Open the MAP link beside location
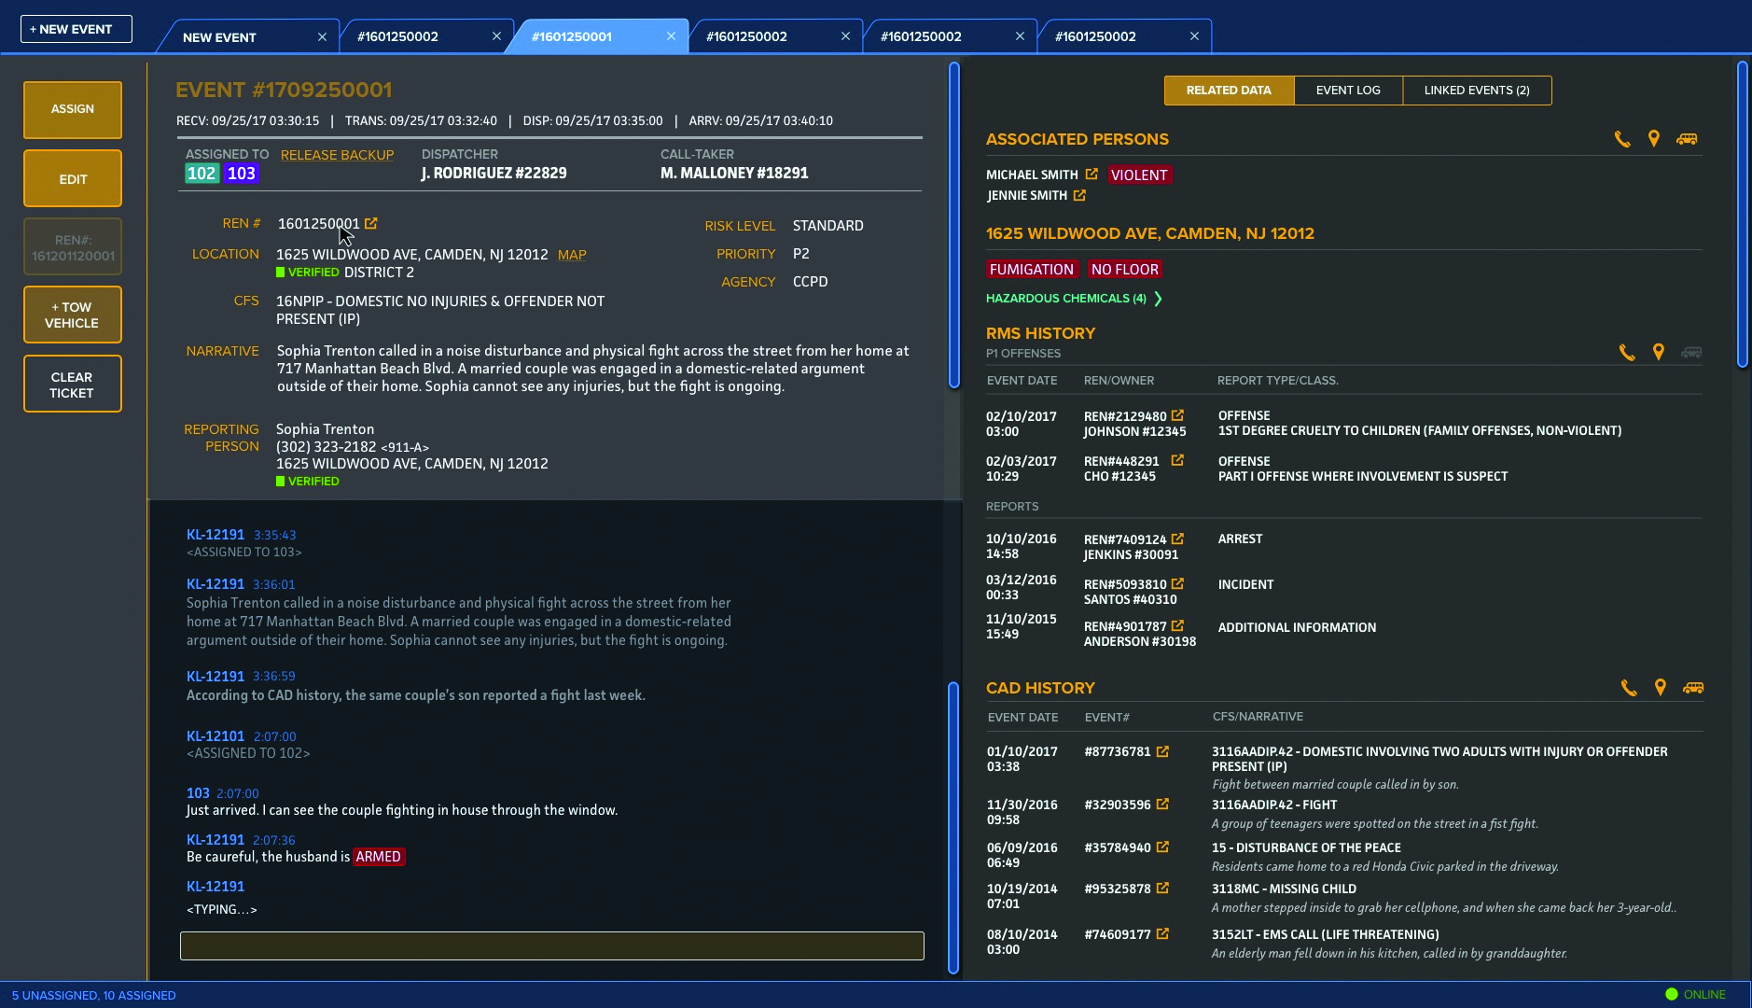This screenshot has width=1752, height=1008. click(572, 255)
